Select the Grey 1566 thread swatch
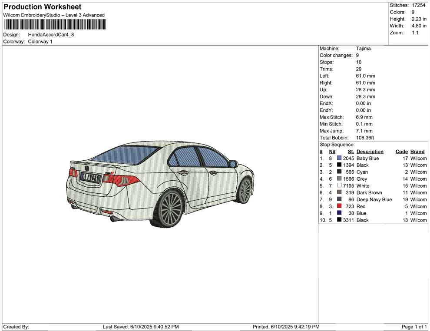Viewport: 430px width, 331px height. 339,179
